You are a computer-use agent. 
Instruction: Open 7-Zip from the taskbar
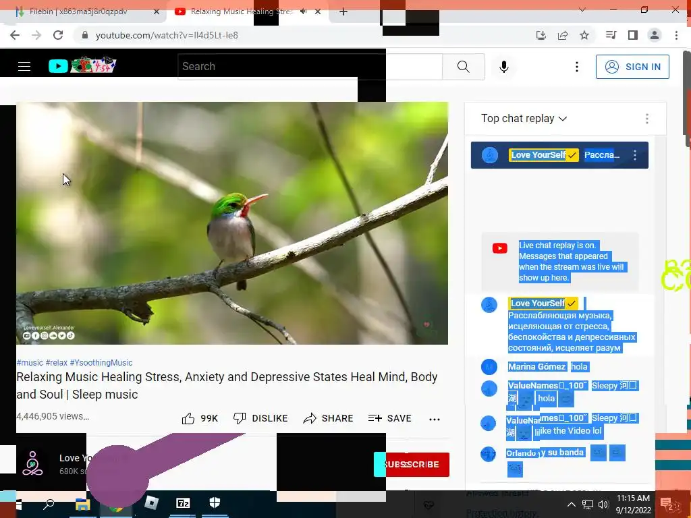183,502
